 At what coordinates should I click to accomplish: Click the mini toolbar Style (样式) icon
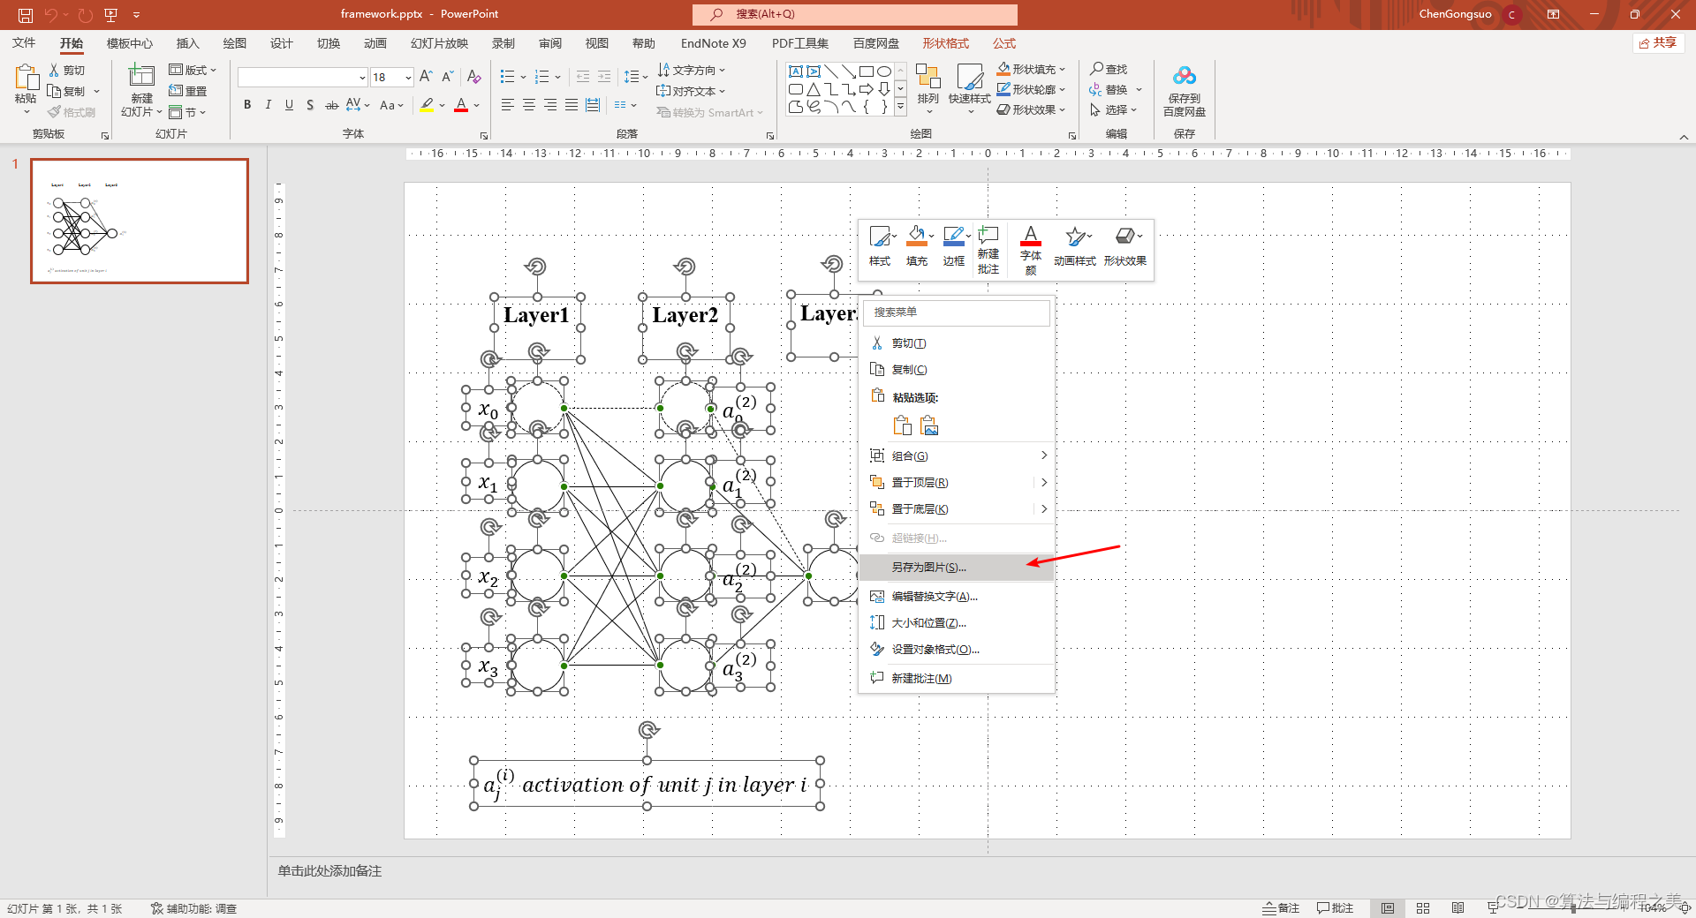[x=881, y=237]
